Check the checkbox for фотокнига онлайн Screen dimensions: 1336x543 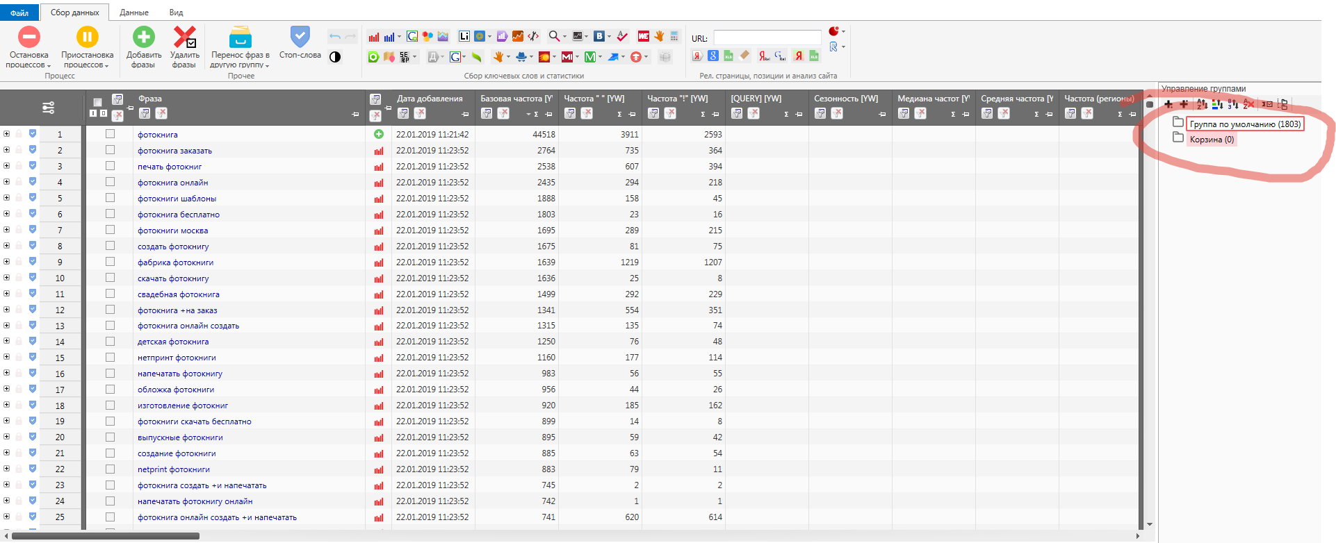(x=110, y=182)
